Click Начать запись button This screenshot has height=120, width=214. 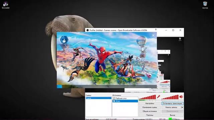(x=171, y=107)
